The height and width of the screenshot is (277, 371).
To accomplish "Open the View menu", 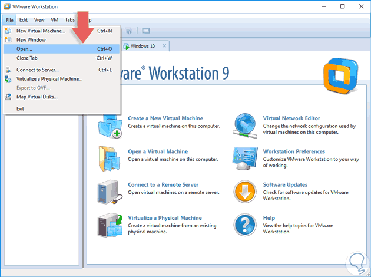I will (39, 20).
